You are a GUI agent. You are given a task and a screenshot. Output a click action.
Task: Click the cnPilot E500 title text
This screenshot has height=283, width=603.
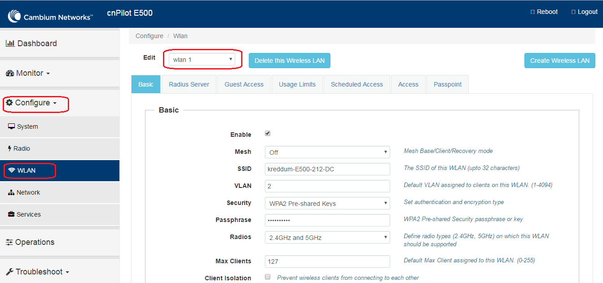click(130, 13)
